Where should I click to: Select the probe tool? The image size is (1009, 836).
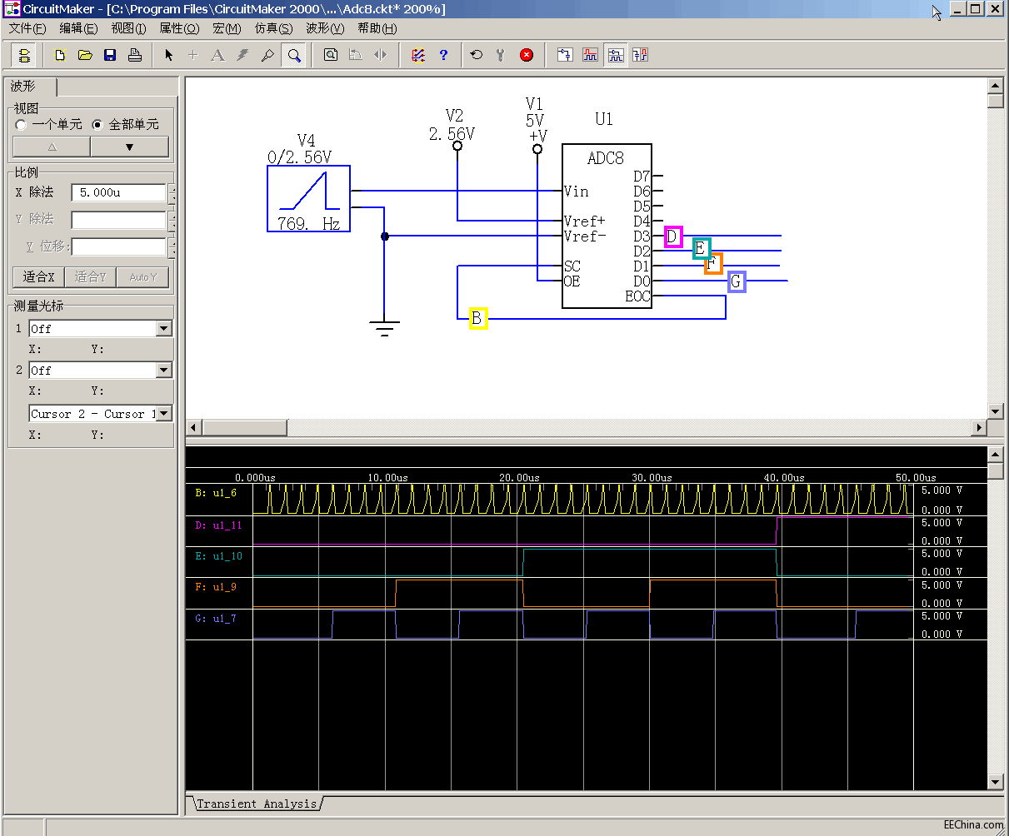(x=268, y=55)
